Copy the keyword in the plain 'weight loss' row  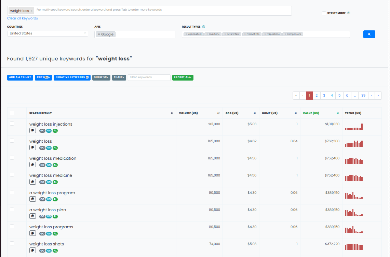pos(32,147)
